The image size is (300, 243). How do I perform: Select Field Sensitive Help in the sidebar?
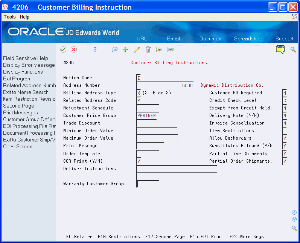tap(26, 58)
